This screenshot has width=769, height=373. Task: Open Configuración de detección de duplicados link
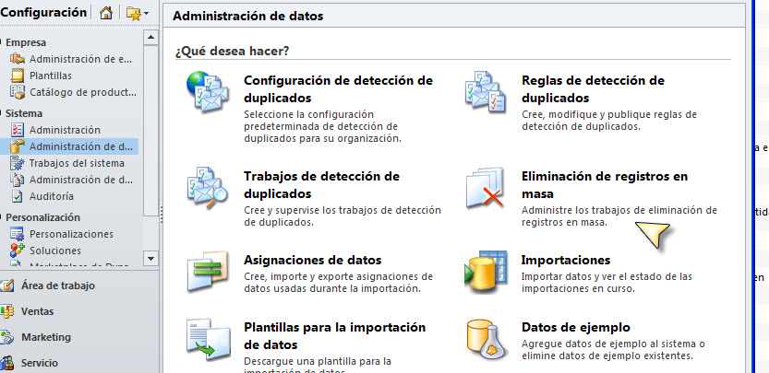click(339, 89)
